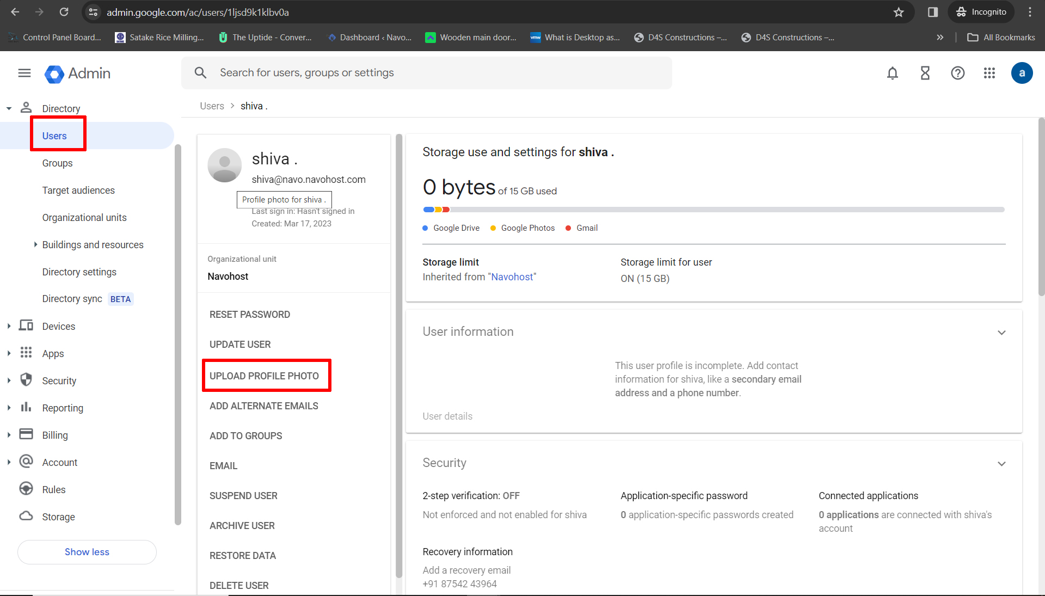
Task: Expand Buildings and resources tree item
Action: tap(36, 245)
